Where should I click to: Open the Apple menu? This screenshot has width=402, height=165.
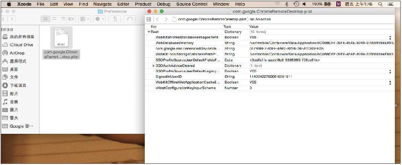pos(9,4)
